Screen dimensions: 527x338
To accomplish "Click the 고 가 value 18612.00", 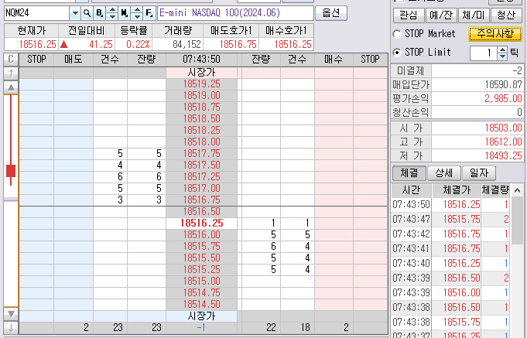I will click(x=503, y=142).
